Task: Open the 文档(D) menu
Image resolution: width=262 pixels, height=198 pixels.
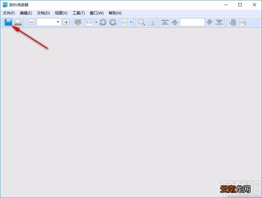Action: click(43, 13)
